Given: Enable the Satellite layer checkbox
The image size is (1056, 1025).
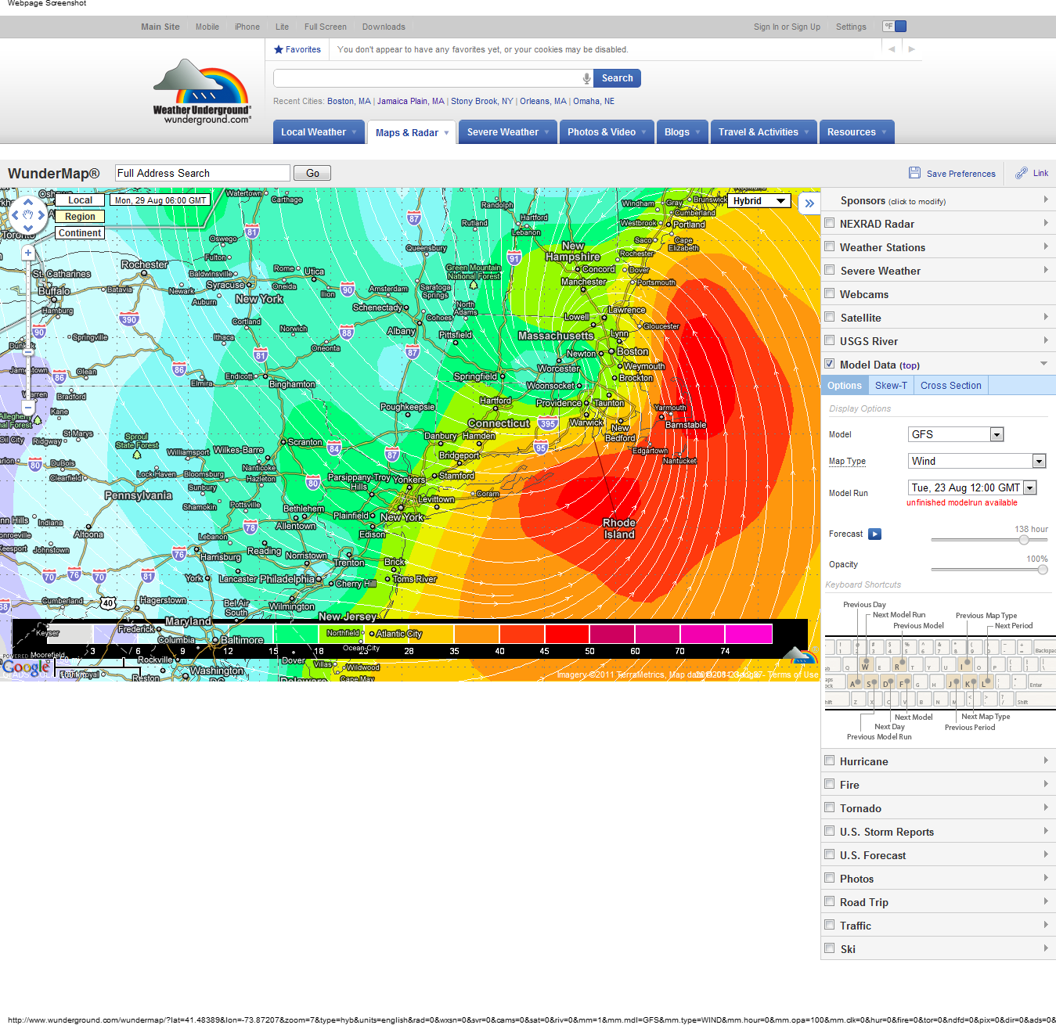Looking at the screenshot, I should pos(829,317).
